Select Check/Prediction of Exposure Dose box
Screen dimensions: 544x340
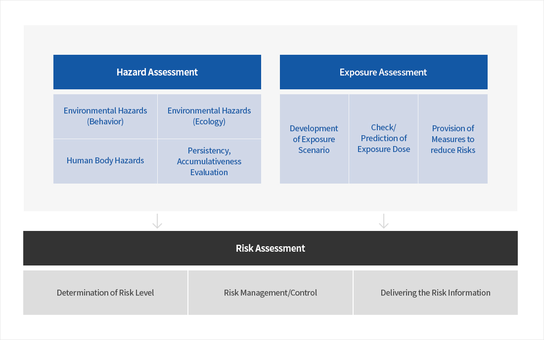click(x=384, y=139)
